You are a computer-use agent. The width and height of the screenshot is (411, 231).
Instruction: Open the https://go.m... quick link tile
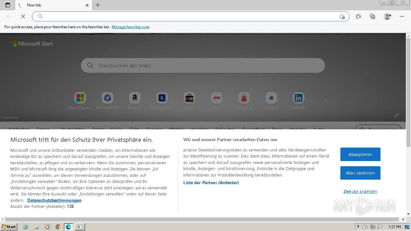pos(80,101)
